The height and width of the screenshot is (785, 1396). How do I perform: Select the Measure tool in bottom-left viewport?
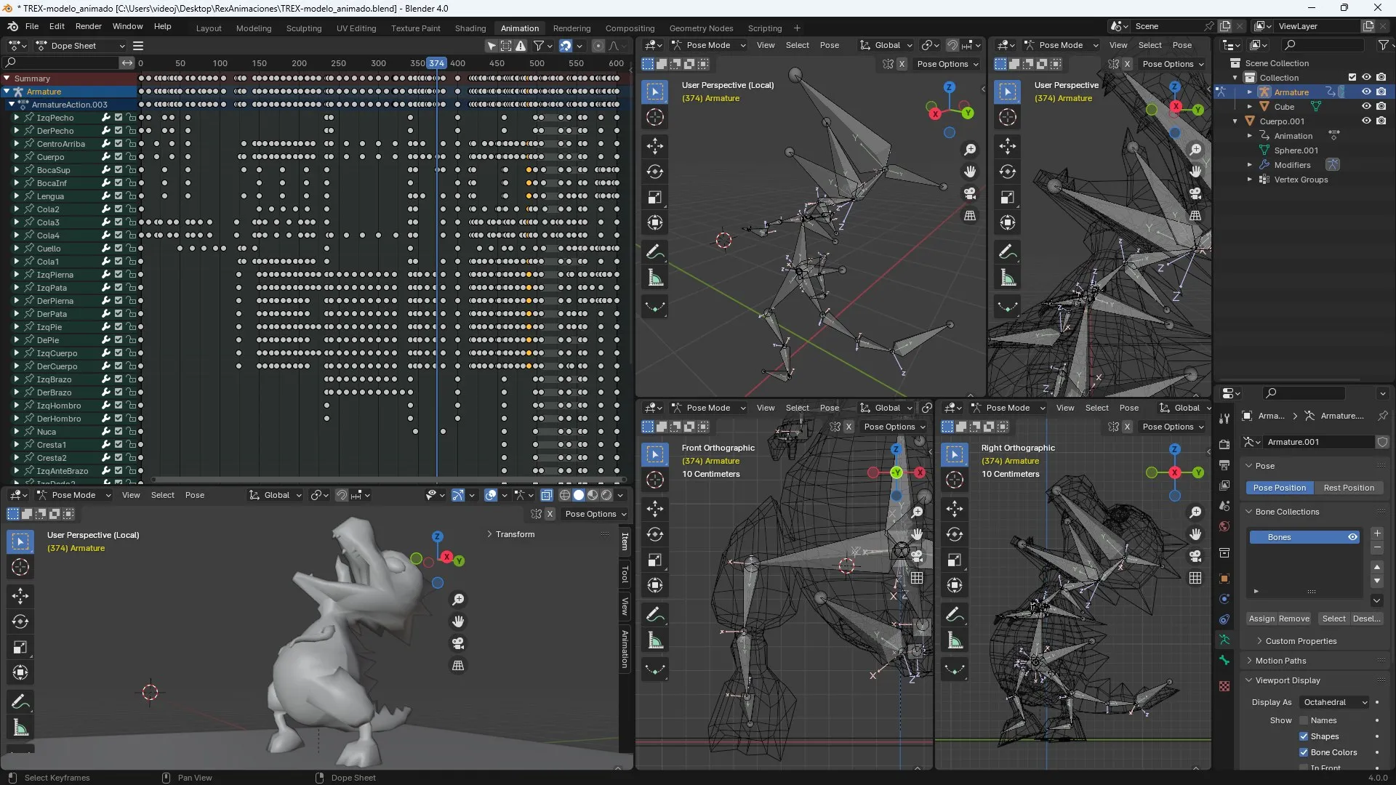(20, 728)
